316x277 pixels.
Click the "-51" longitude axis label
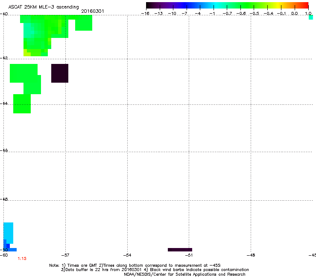tap(189, 255)
